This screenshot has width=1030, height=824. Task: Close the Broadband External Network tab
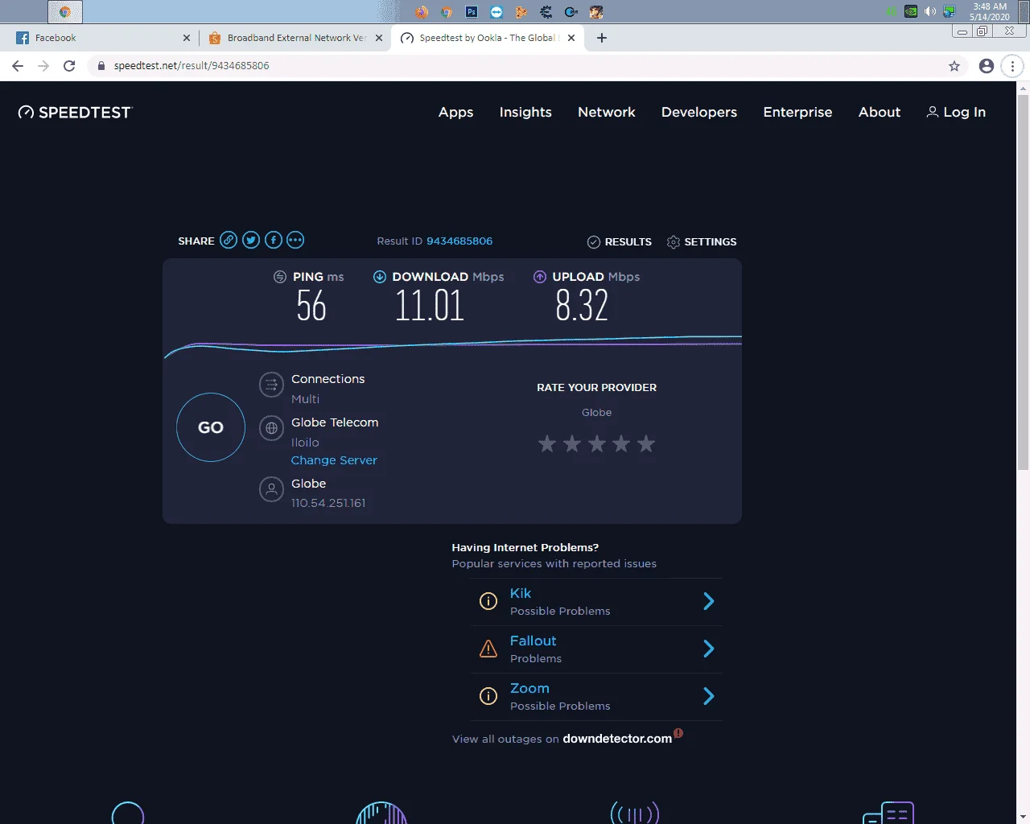pyautogui.click(x=379, y=38)
